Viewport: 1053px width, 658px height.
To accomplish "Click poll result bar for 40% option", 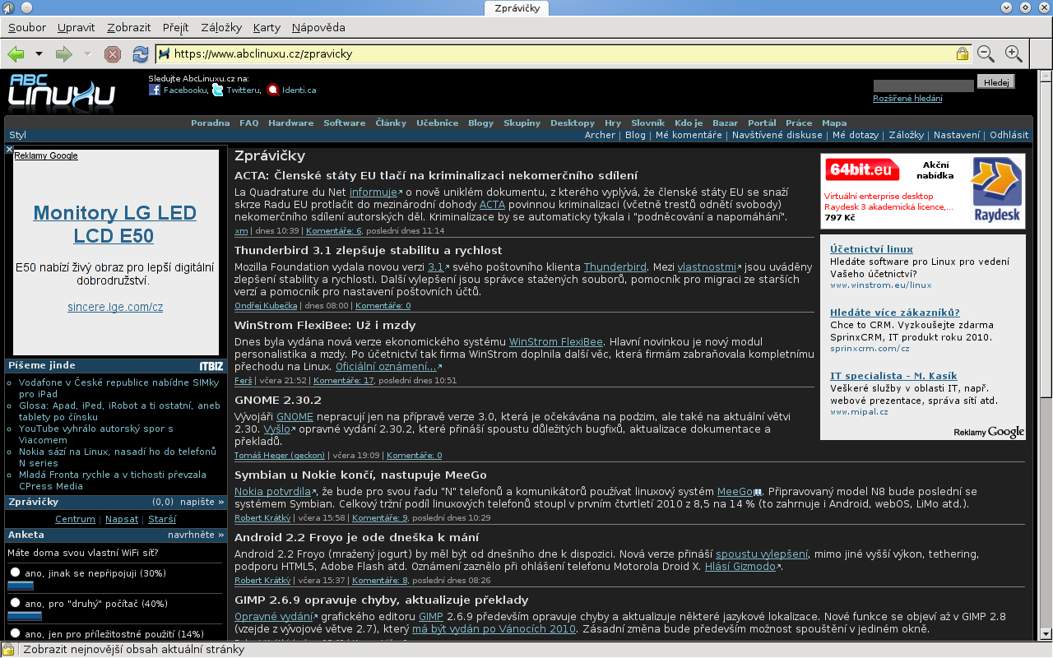I will (x=25, y=615).
